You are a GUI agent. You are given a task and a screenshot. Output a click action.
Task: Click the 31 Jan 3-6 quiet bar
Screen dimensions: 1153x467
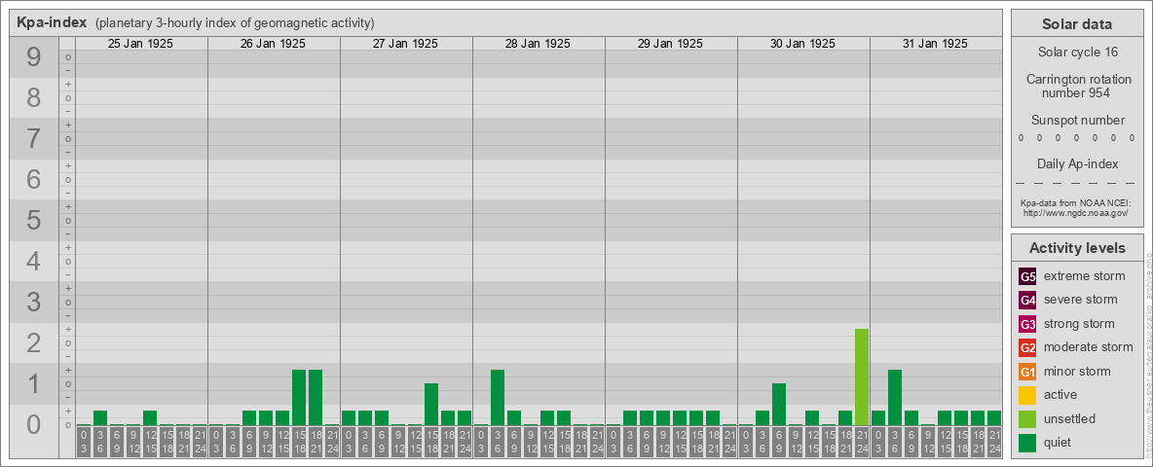895,397
